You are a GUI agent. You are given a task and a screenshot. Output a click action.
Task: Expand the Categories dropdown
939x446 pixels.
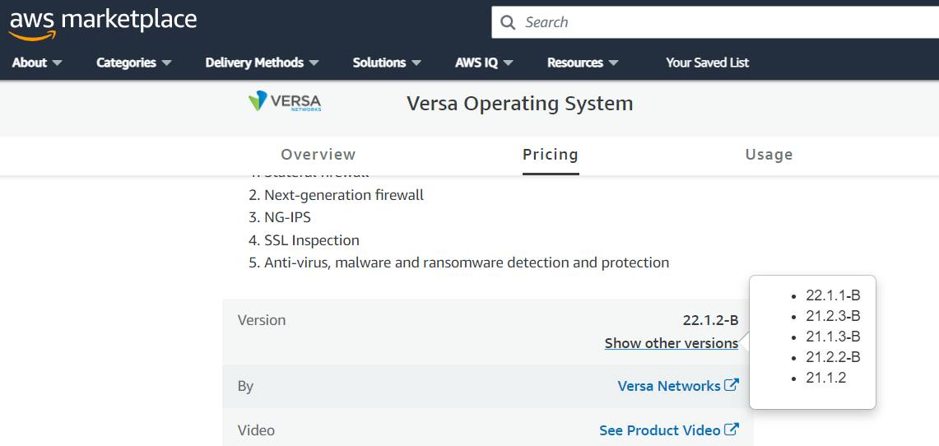(134, 63)
